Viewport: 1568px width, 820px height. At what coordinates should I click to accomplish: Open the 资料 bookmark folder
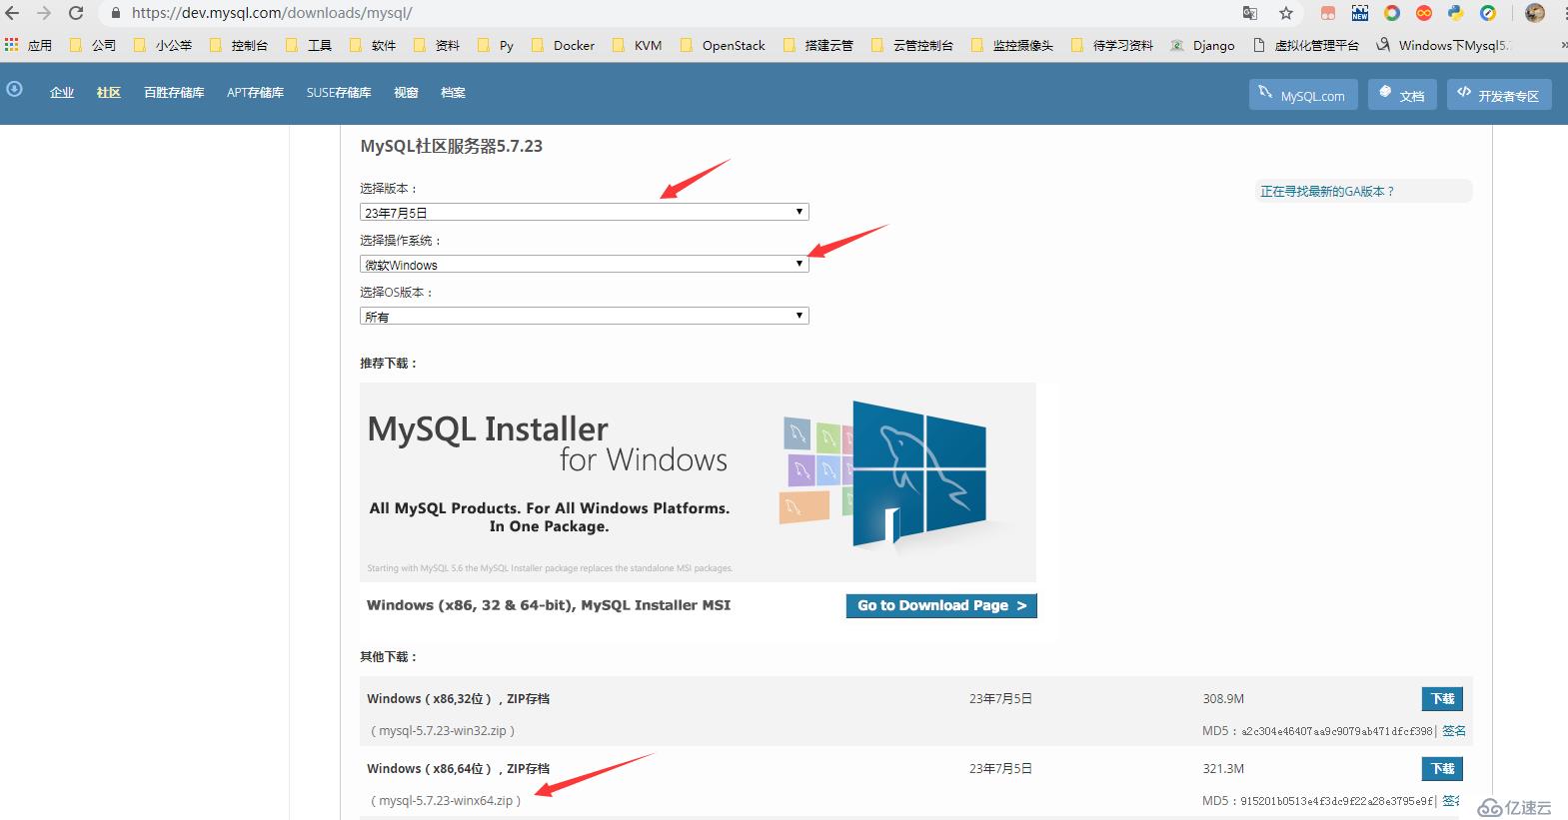(437, 45)
